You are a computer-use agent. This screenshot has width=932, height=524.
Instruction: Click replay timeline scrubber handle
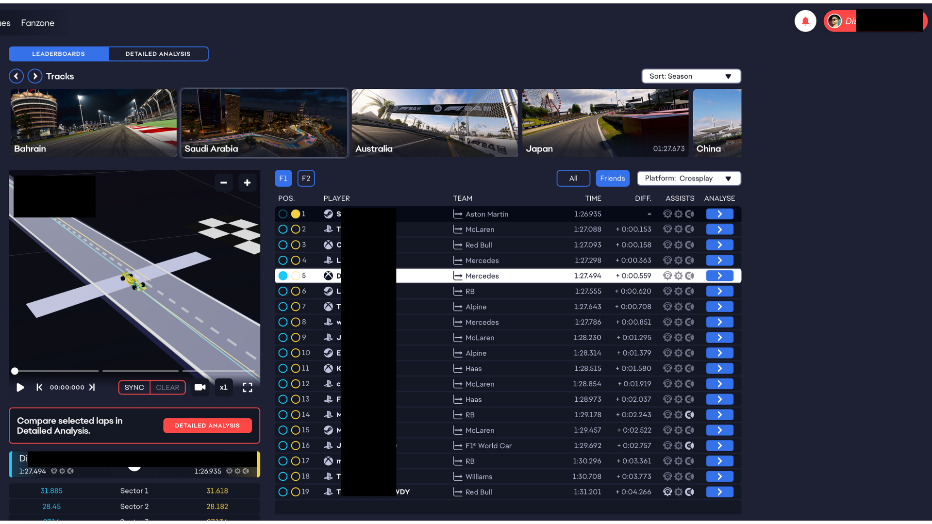click(15, 371)
